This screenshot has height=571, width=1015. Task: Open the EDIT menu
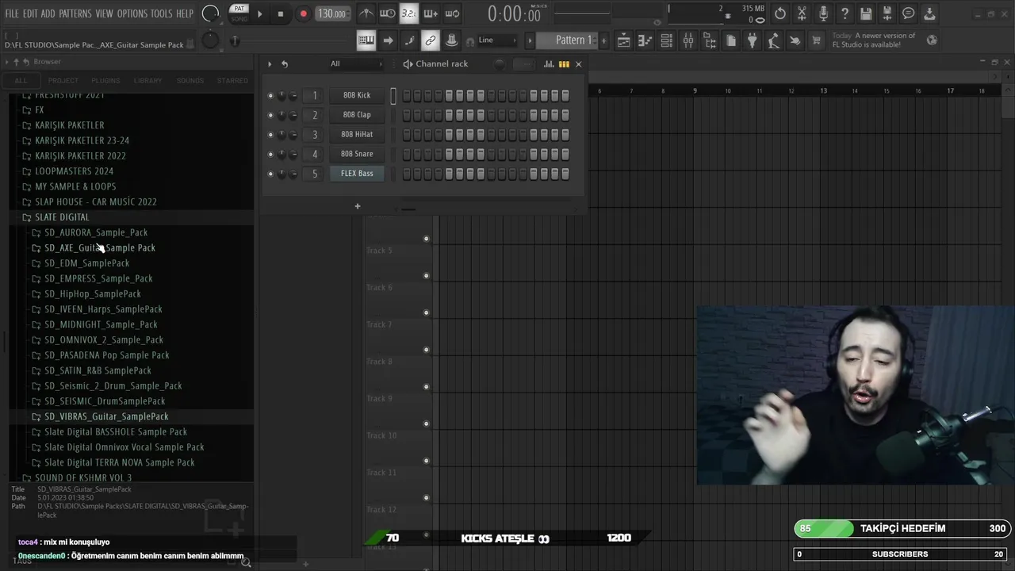point(30,13)
